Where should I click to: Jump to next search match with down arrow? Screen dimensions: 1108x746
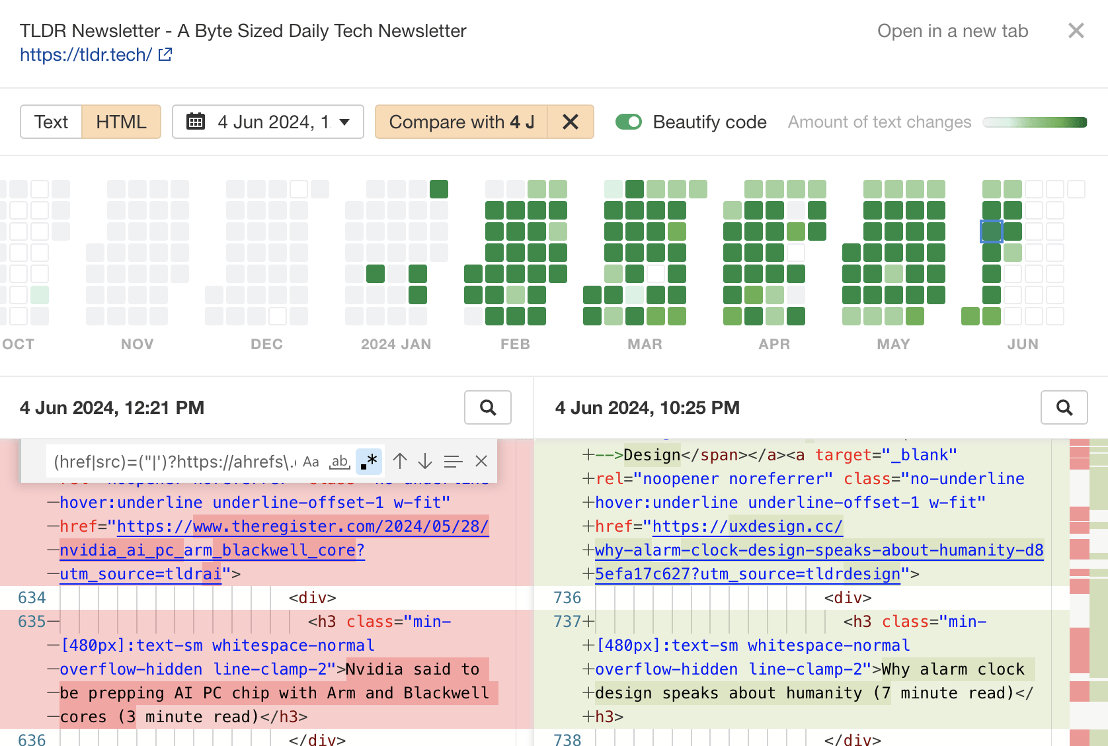[x=424, y=461]
